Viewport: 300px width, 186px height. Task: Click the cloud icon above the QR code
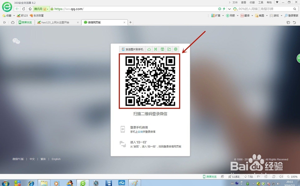point(149,49)
